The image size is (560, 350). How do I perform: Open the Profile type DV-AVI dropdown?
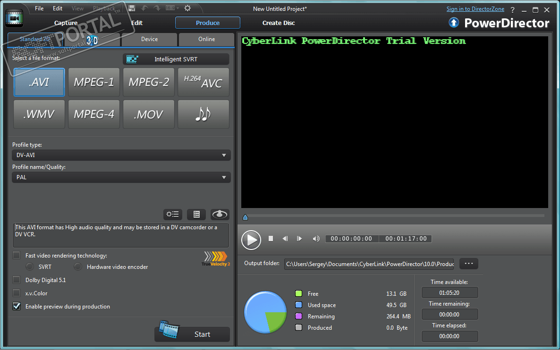tap(121, 155)
